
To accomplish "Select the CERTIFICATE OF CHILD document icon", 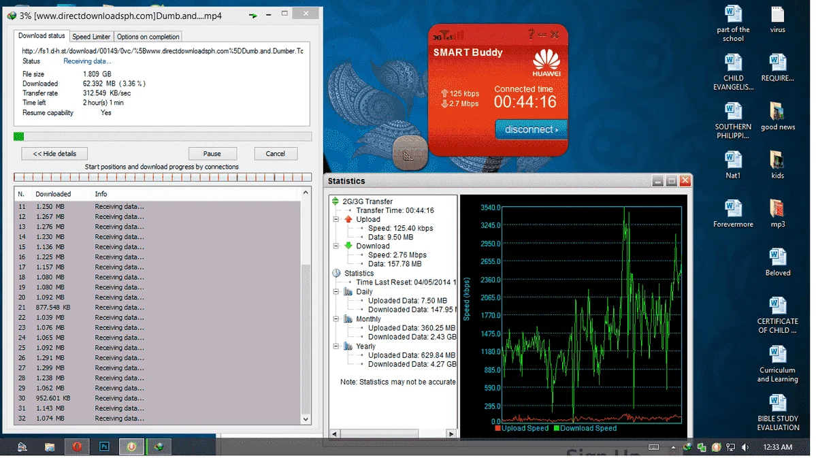I will 777,315.
